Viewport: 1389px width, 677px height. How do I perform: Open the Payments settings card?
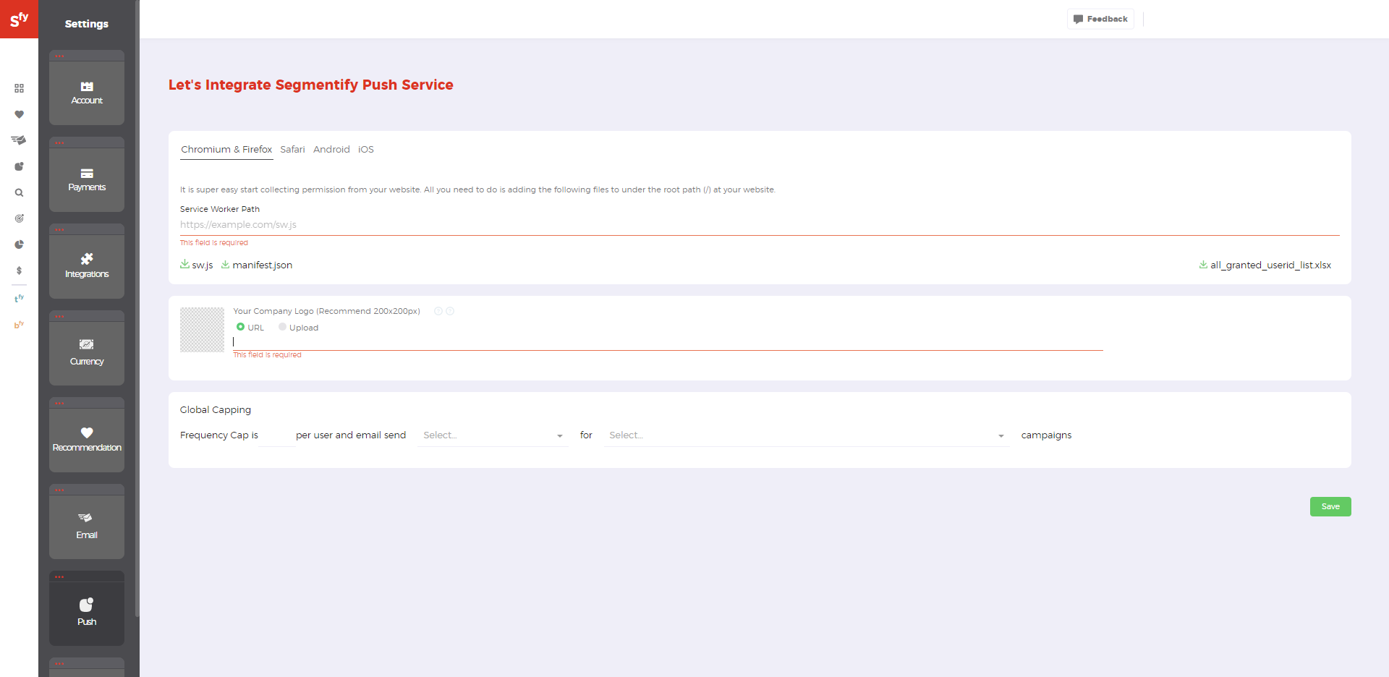coord(87,174)
